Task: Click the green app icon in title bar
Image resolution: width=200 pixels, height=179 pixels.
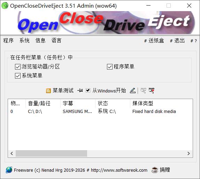Action: 5,6
